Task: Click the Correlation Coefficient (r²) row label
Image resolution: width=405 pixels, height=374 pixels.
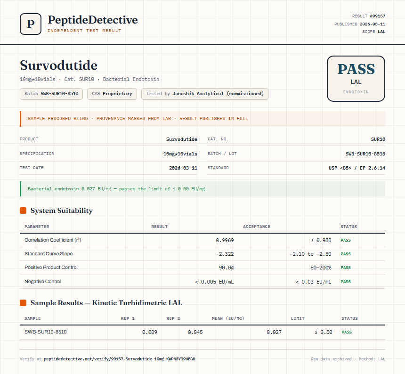Action: click(x=53, y=240)
